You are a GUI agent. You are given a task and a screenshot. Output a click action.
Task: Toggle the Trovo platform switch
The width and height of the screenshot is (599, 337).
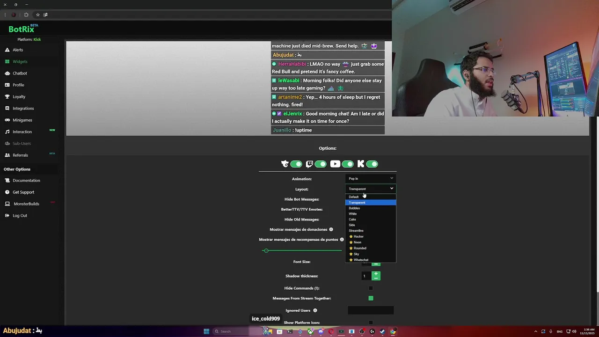[x=296, y=164]
